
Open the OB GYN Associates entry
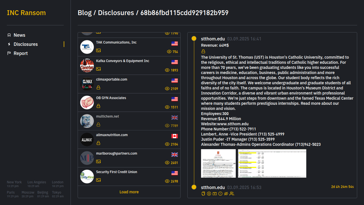[129, 102]
